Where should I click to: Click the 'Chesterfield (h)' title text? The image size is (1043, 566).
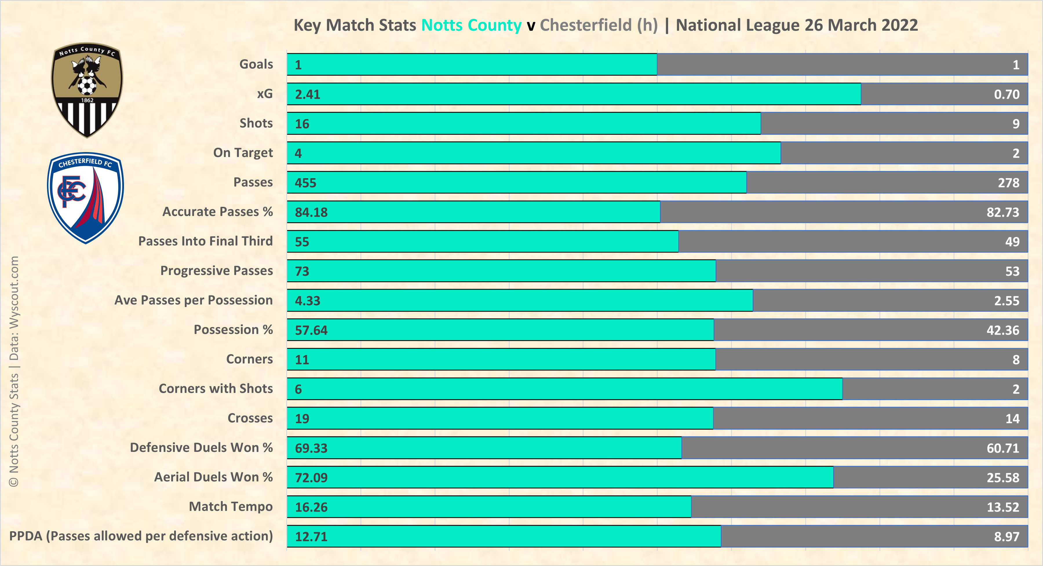599,25
